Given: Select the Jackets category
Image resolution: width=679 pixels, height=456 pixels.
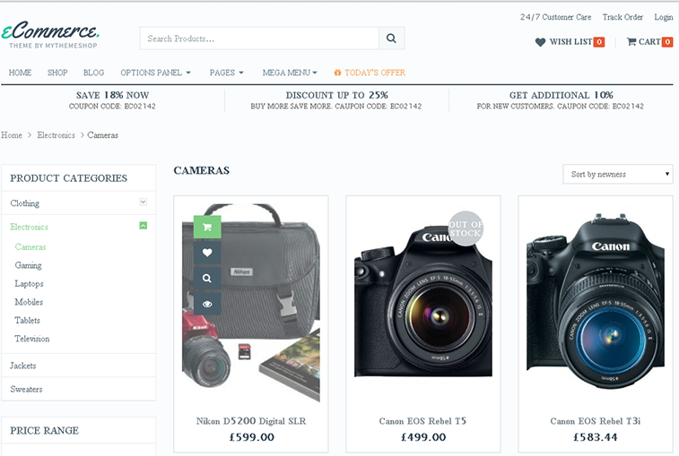Looking at the screenshot, I should point(23,366).
